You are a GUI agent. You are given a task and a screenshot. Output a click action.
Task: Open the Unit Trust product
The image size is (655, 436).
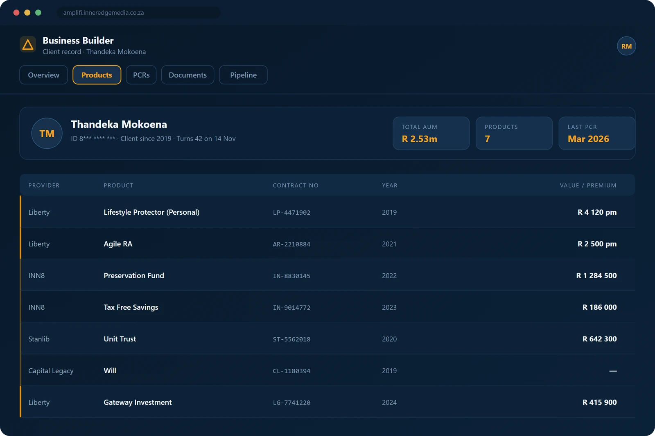point(120,339)
